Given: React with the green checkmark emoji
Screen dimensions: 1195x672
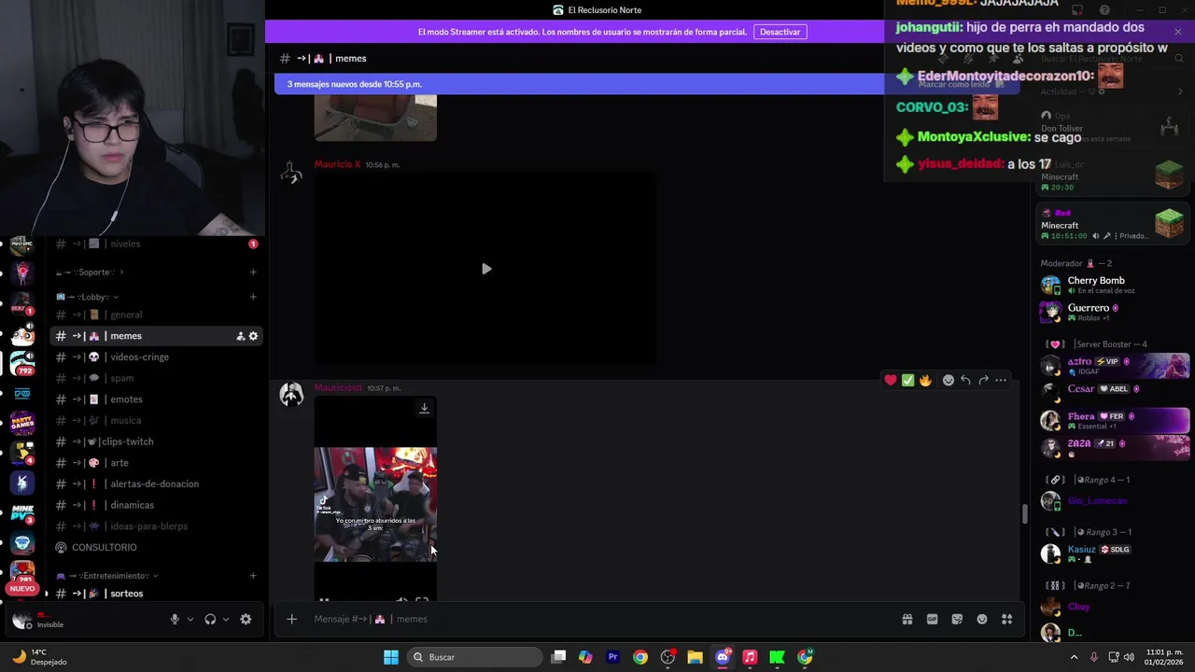Looking at the screenshot, I should (907, 380).
